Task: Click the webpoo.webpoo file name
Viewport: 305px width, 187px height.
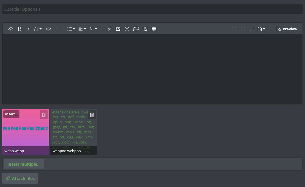Action: 67,151
